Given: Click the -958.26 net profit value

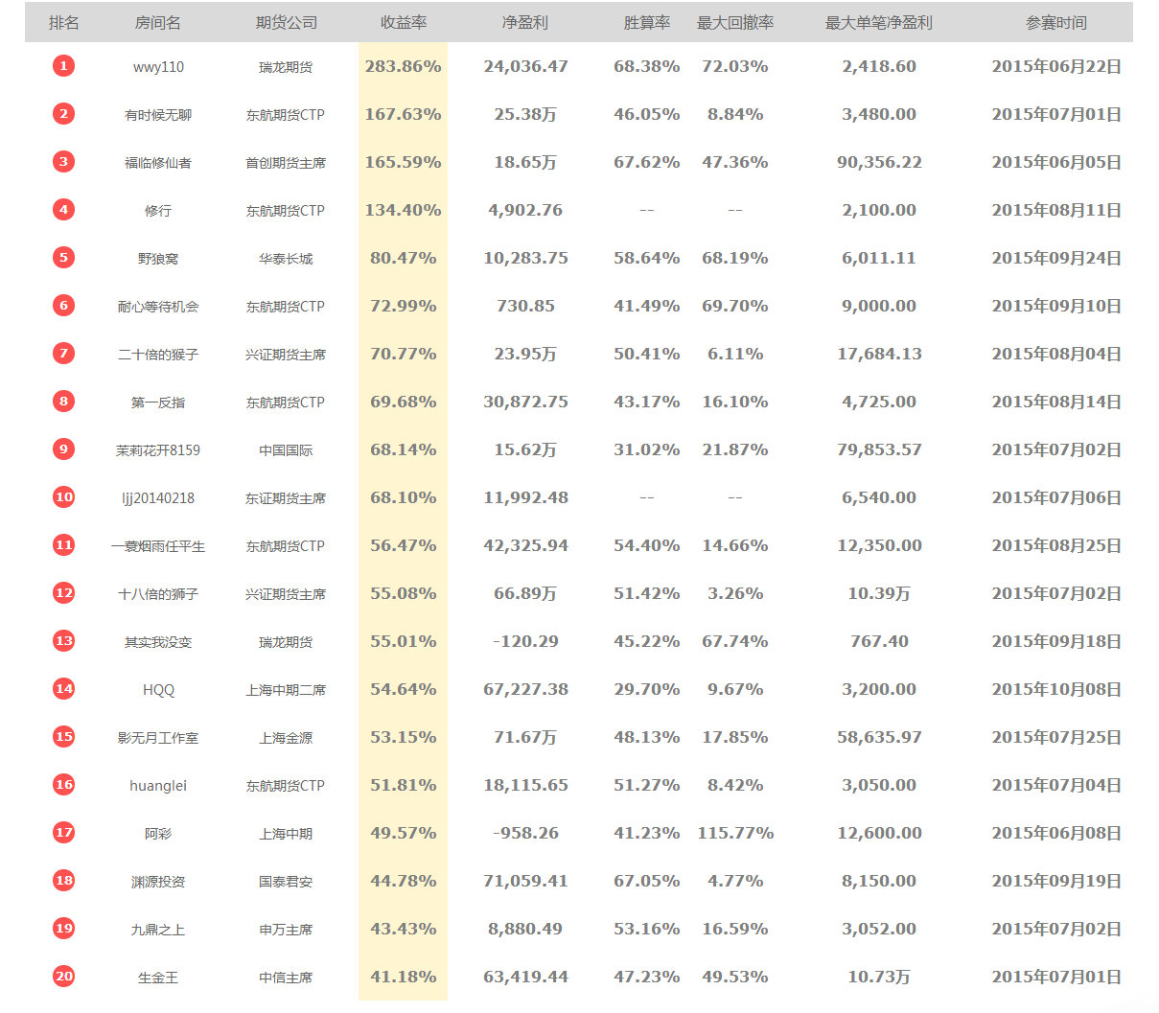Looking at the screenshot, I should tap(525, 833).
